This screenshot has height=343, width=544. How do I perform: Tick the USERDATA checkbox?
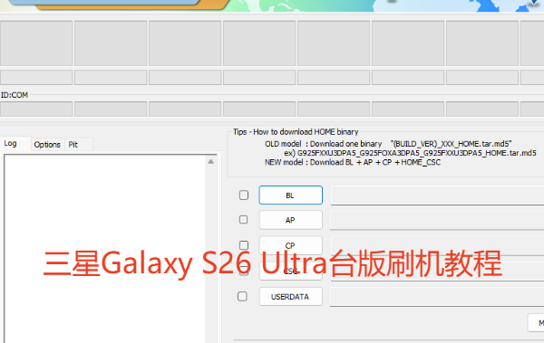tap(242, 296)
